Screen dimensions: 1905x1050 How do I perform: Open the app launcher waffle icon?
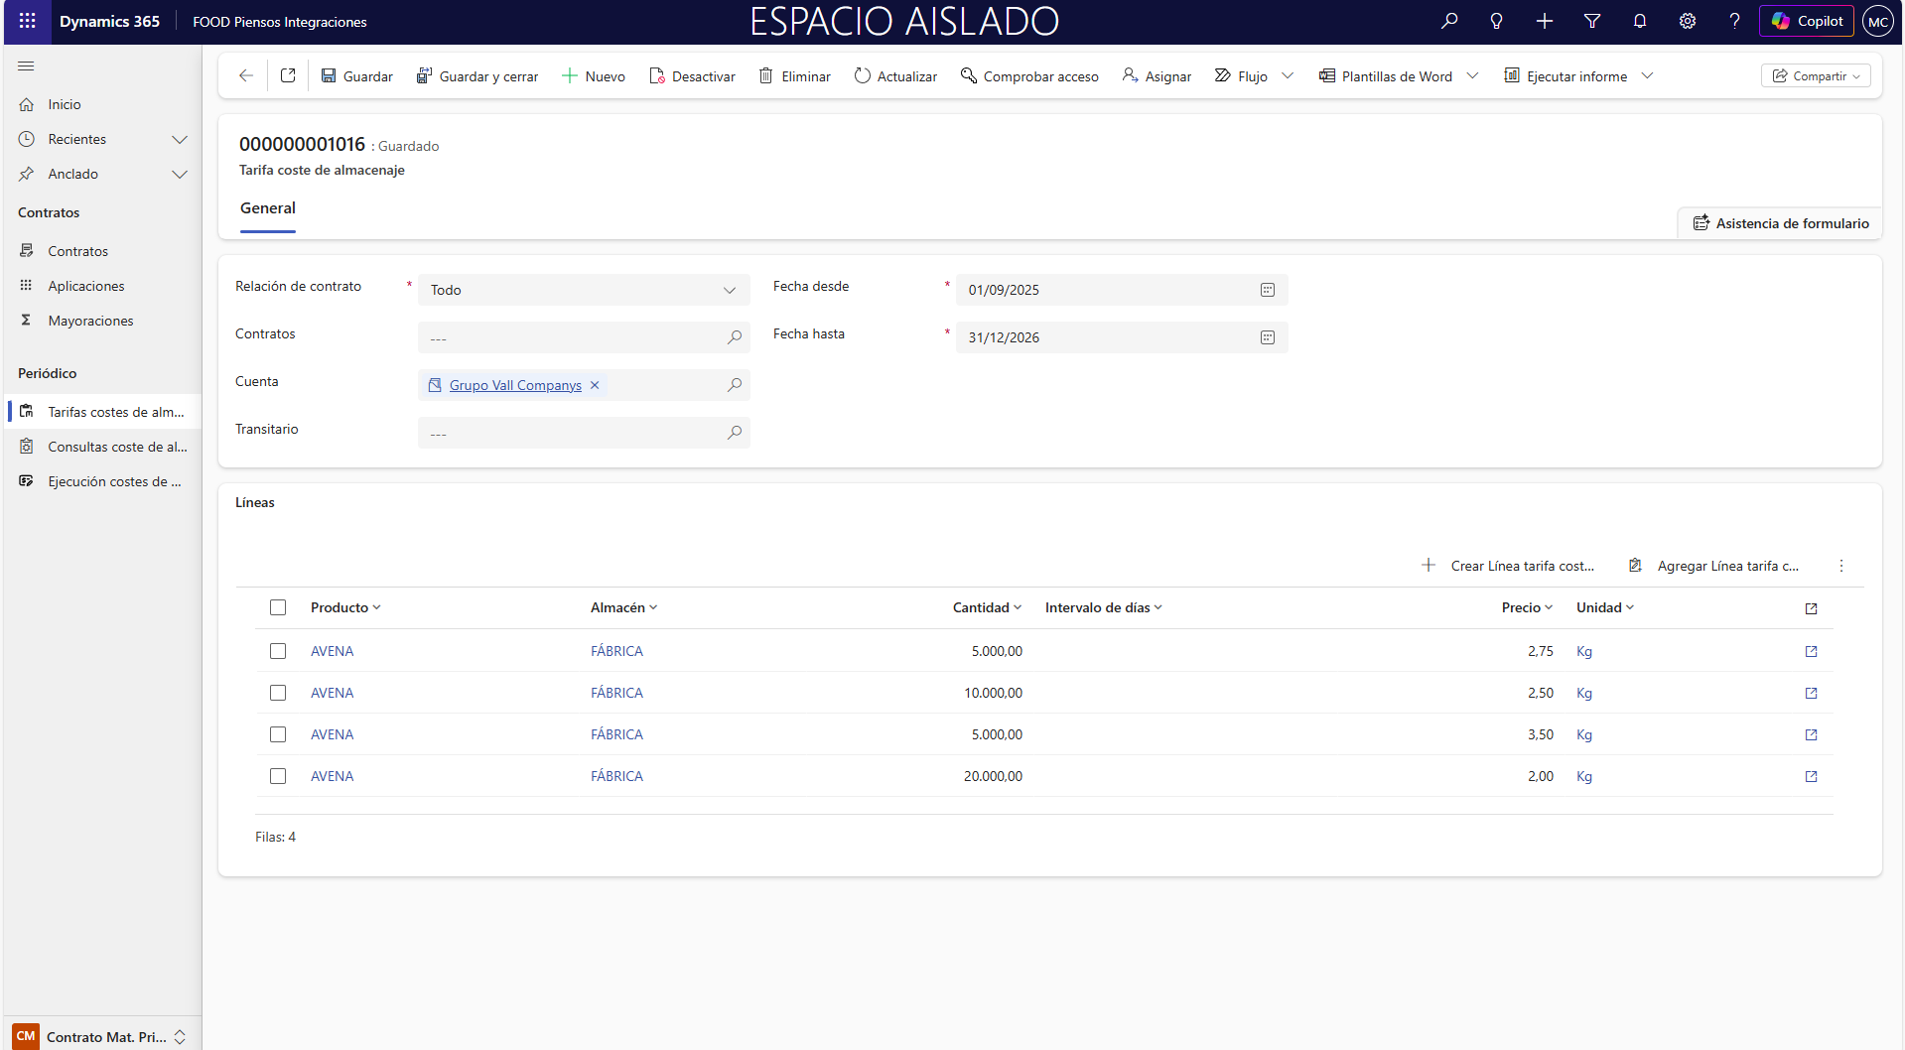point(27,21)
